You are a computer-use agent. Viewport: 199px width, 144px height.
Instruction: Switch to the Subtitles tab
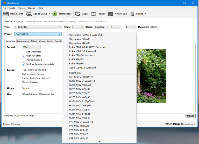point(58,41)
